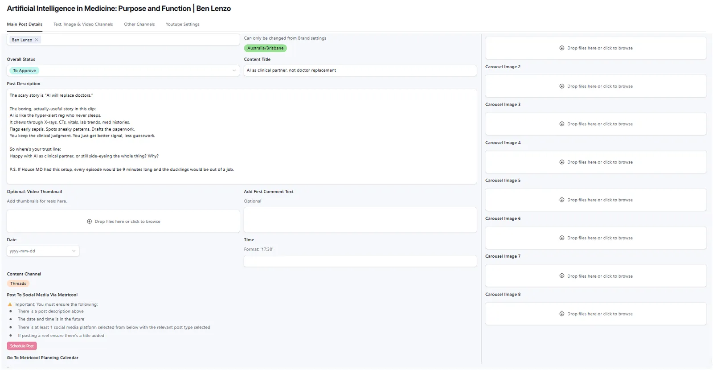Viewport: 713px width, 370px height.
Task: Click the Post To Social Media Via Metricool heading
Action: click(42, 295)
